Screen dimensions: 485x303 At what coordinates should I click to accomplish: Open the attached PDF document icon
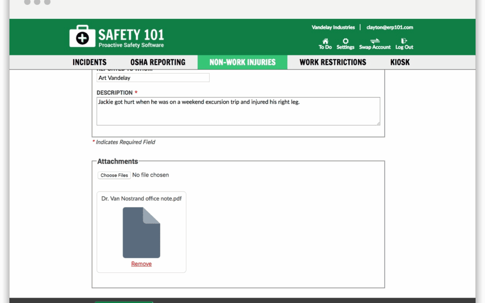(141, 233)
